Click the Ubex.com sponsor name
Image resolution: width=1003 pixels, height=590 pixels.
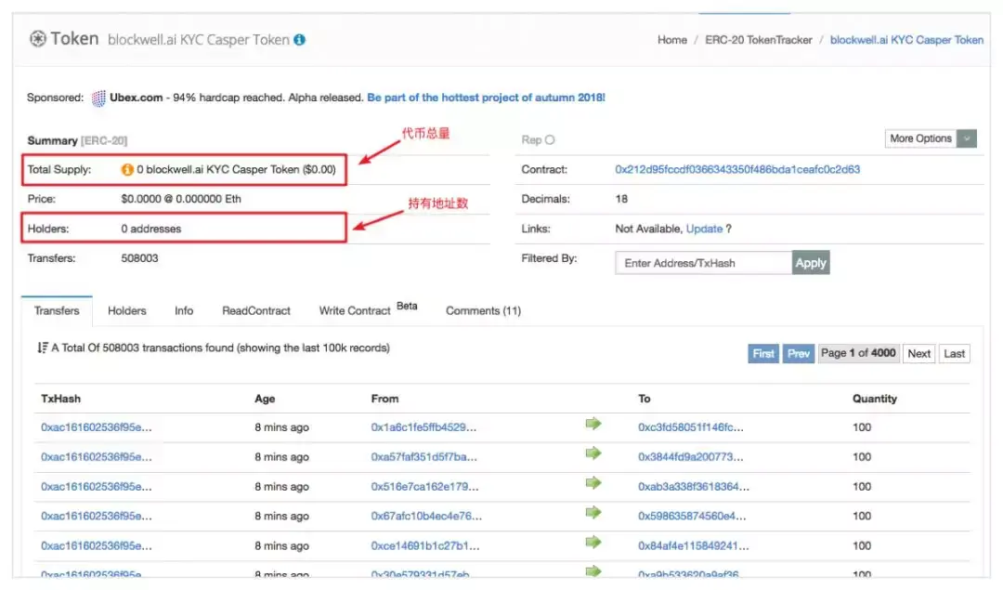[137, 98]
